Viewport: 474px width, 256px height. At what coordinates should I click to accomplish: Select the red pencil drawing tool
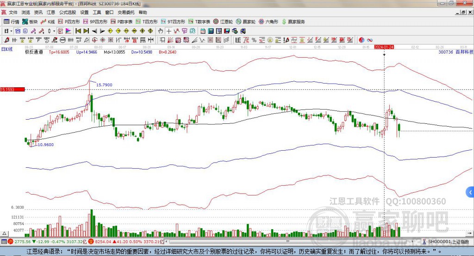click(x=6, y=40)
